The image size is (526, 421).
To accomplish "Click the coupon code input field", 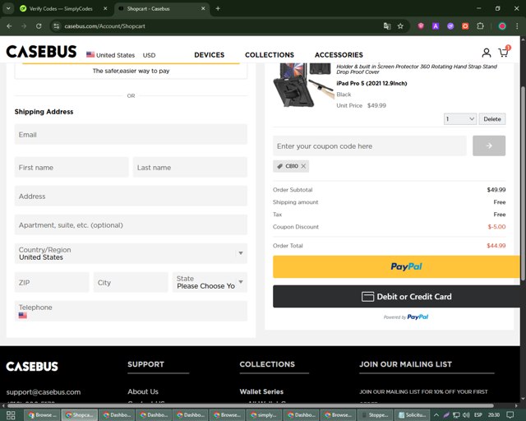I will pyautogui.click(x=370, y=146).
